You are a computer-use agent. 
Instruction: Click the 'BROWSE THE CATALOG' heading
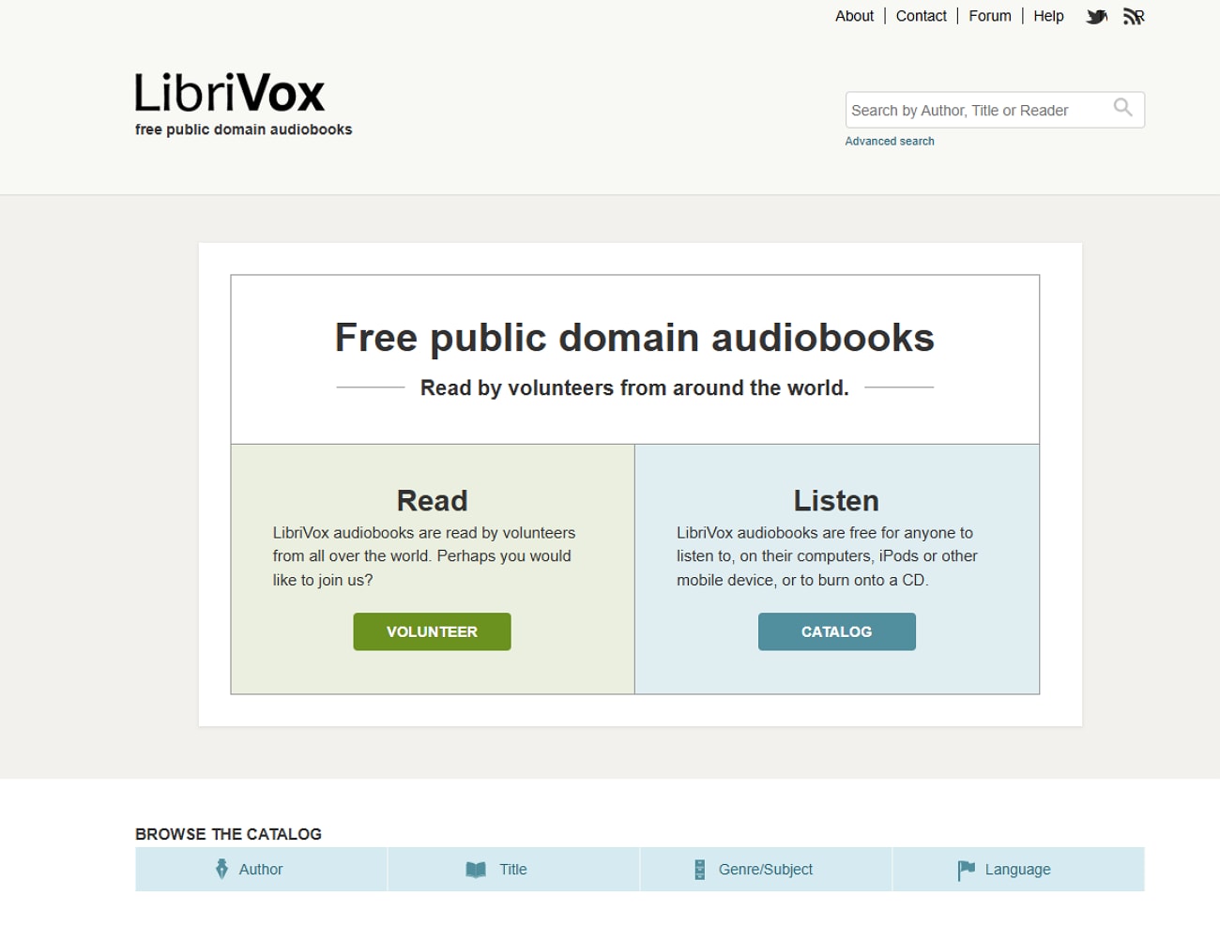(228, 834)
